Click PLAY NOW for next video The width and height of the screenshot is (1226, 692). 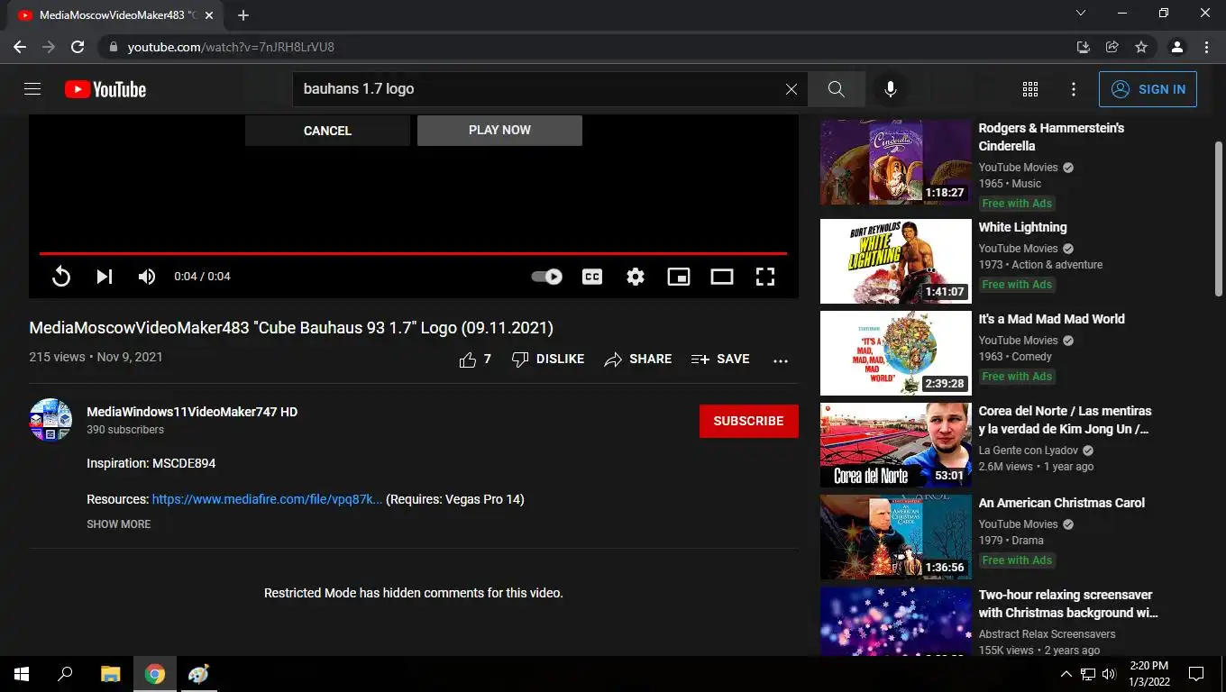pyautogui.click(x=499, y=130)
